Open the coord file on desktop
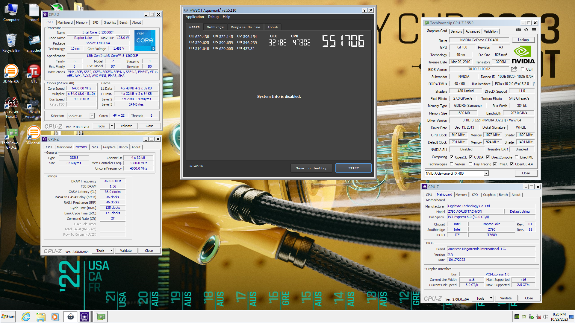Viewport: 575px width, 323px height. 34,13
